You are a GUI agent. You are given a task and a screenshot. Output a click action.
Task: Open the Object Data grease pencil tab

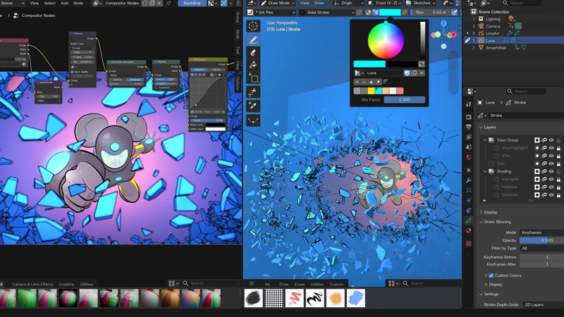[468, 220]
